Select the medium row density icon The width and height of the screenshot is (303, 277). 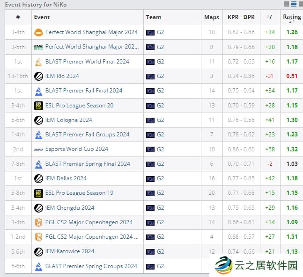tap(294, 4)
